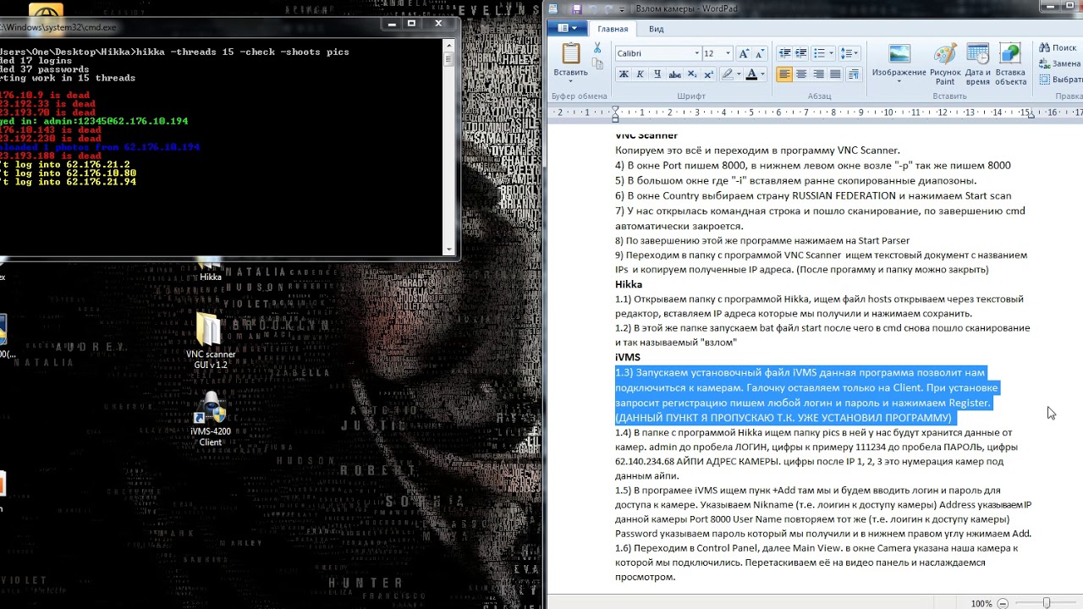The image size is (1083, 609).
Task: Apply bold with the Ж button
Action: click(x=624, y=74)
